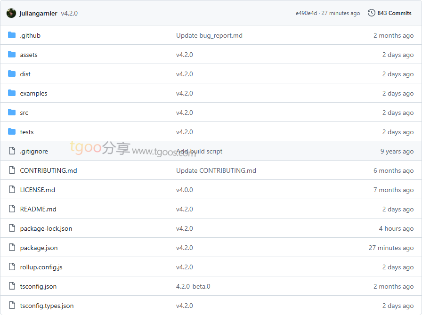The height and width of the screenshot is (315, 422).
Task: Click the 4.2.0-beta.0 commit message for tsconfig.json
Action: [193, 286]
